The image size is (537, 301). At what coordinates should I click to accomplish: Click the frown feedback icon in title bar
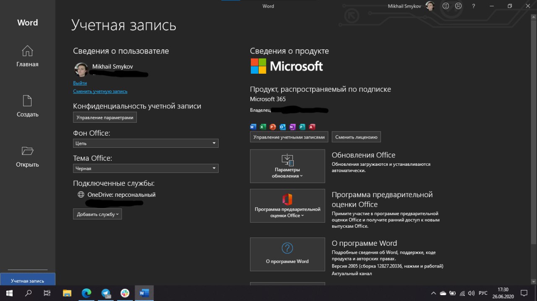click(459, 6)
